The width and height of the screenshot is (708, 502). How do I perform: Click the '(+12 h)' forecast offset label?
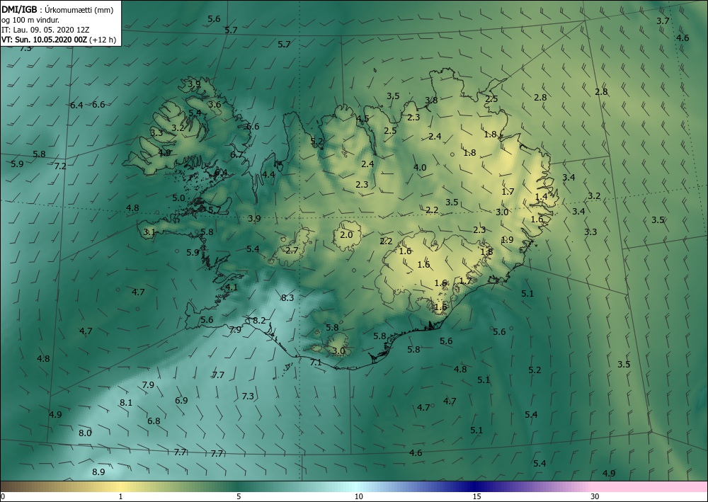coord(103,40)
